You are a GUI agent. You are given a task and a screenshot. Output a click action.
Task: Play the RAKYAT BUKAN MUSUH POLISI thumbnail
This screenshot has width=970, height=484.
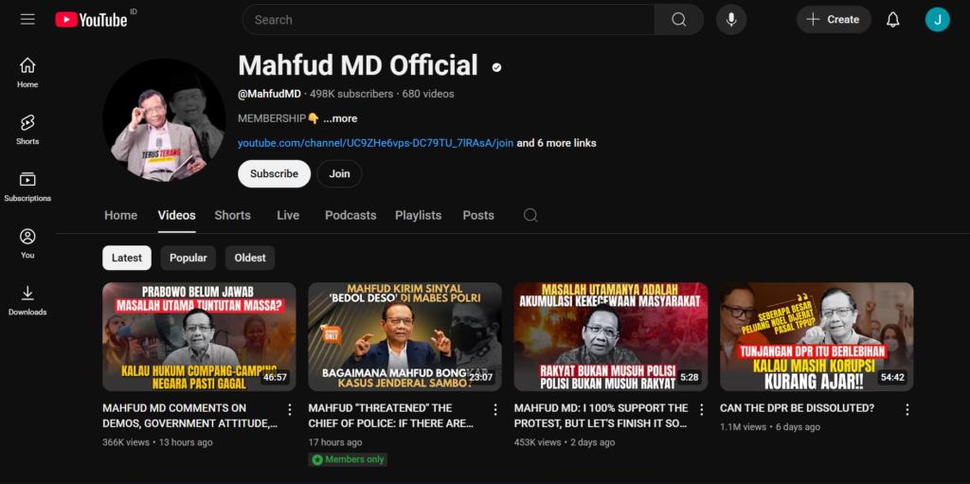pyautogui.click(x=611, y=336)
